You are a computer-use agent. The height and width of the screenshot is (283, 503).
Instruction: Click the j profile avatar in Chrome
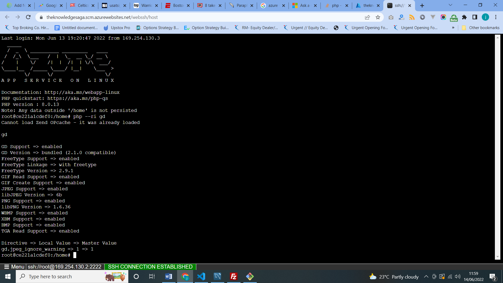click(x=485, y=17)
